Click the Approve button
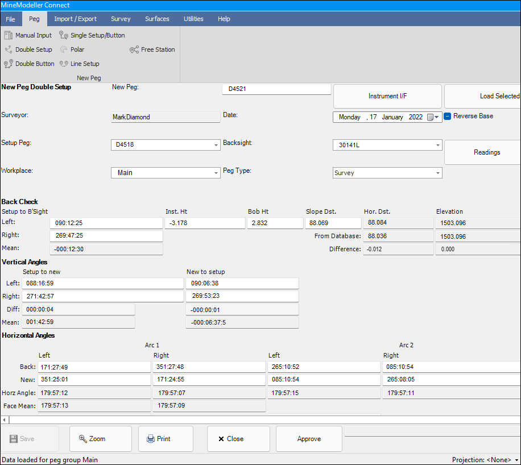The image size is (521, 465). pyautogui.click(x=309, y=439)
